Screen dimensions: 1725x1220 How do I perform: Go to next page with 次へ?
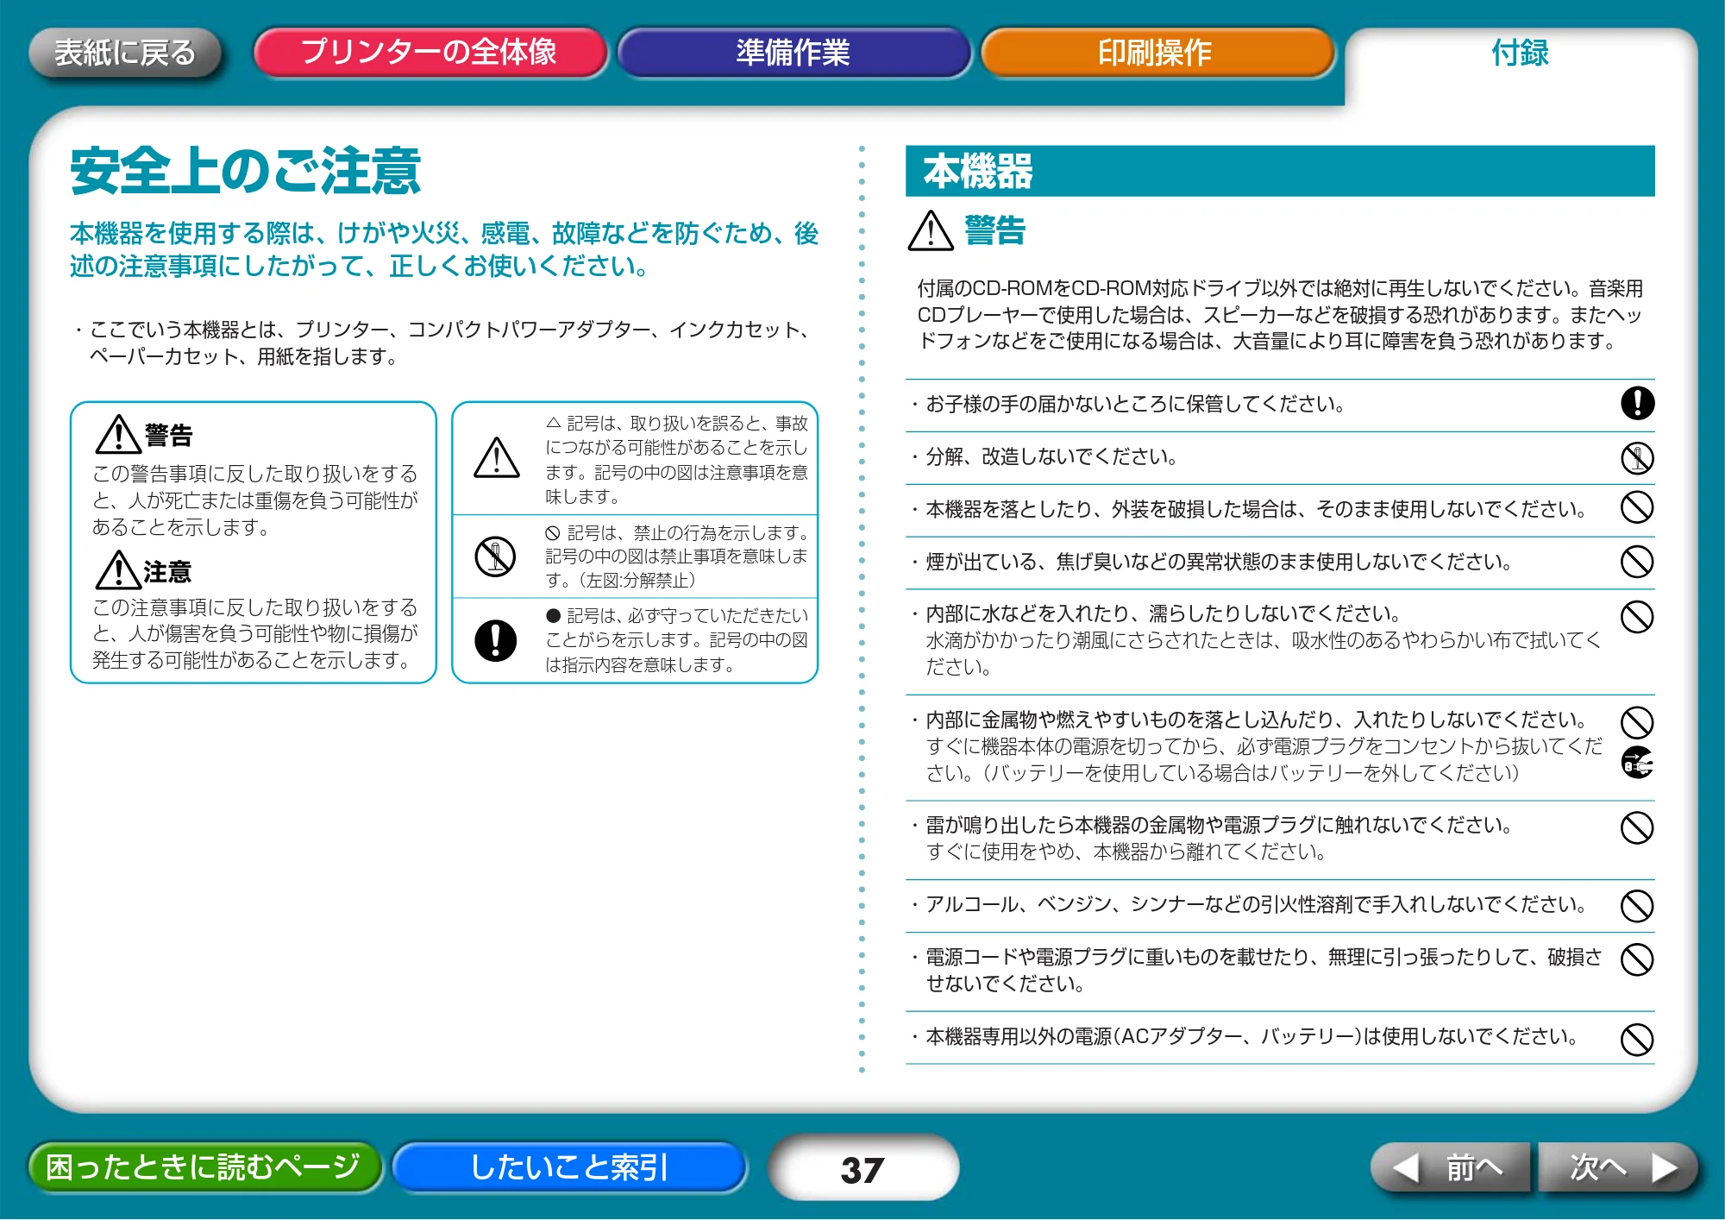click(1619, 1167)
